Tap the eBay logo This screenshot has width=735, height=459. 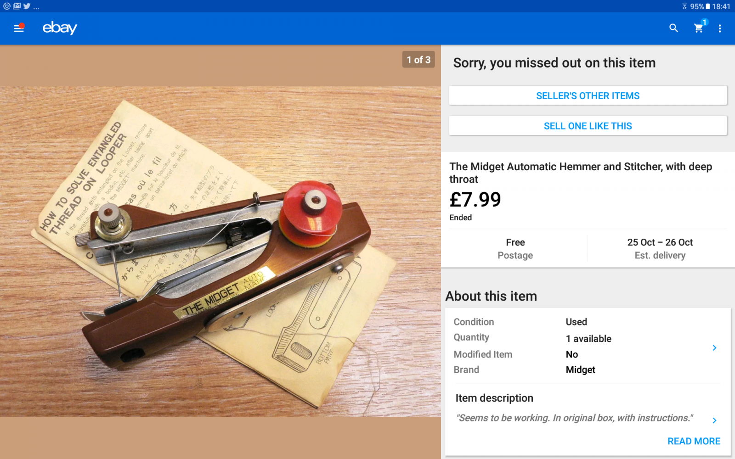coord(60,28)
